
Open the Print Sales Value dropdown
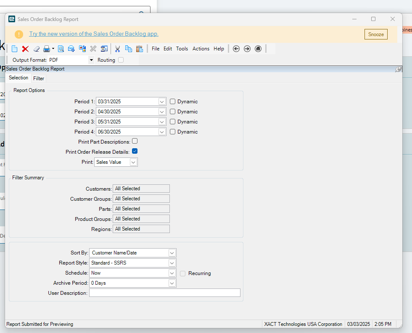133,162
